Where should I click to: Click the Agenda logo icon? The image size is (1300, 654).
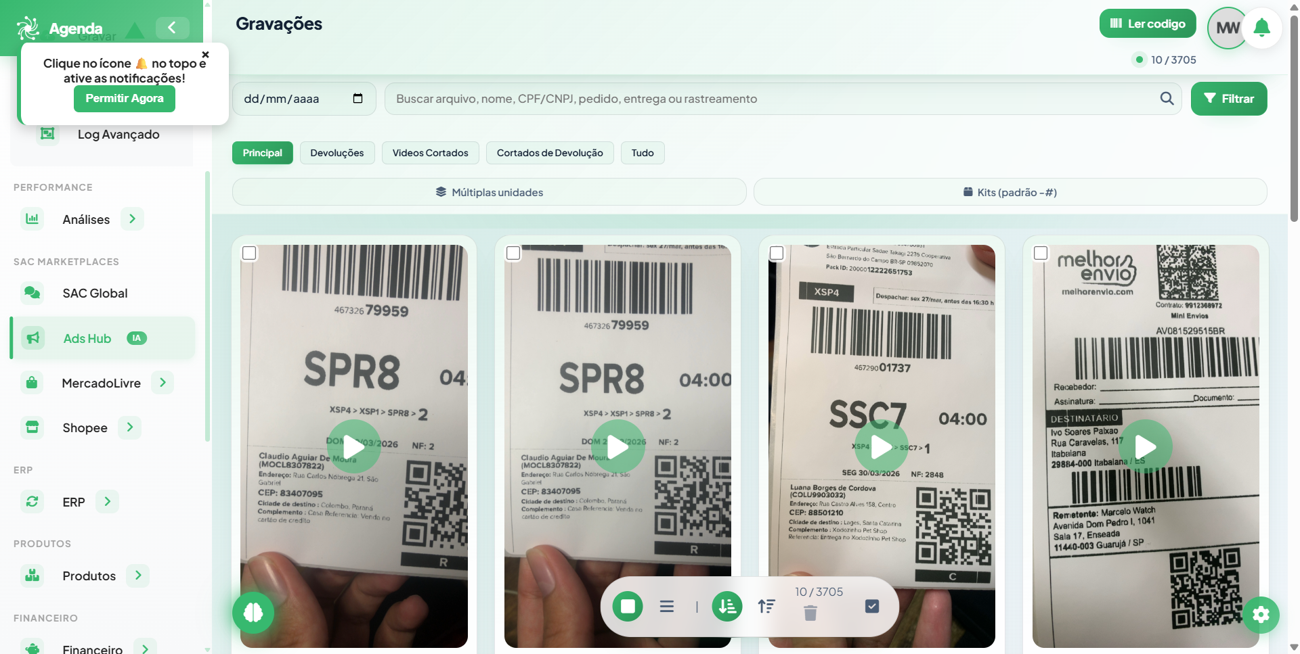(x=28, y=28)
